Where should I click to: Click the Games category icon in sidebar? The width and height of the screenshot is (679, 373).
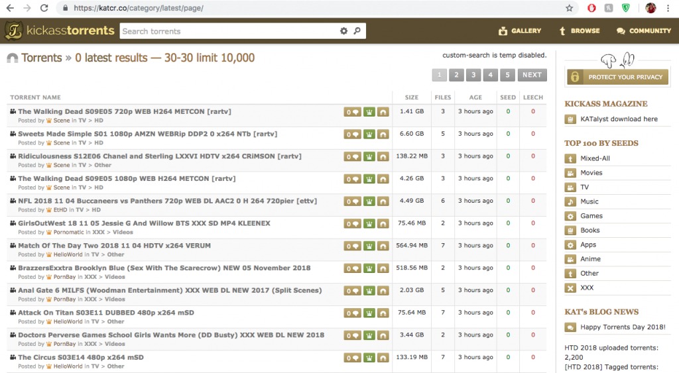570,216
